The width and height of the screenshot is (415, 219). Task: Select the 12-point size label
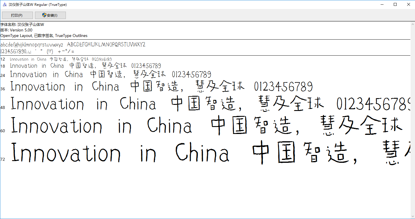[3, 59]
